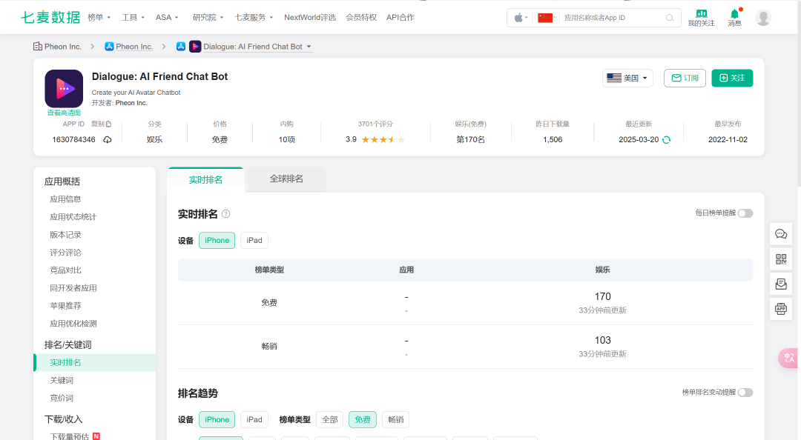Screen dimensions: 801x440
Task: Open 应用优化检测 in sidebar
Action: tap(73, 324)
